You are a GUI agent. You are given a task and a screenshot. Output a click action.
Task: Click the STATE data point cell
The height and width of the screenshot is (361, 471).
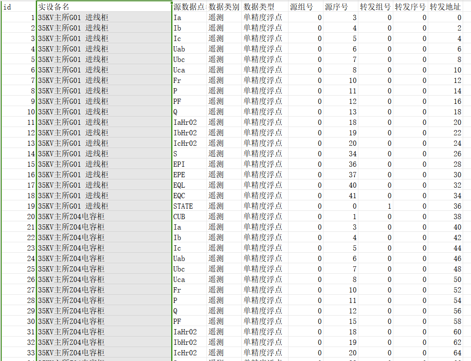pyautogui.click(x=189, y=206)
